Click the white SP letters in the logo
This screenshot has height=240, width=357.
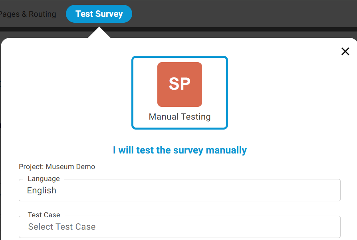180,84
